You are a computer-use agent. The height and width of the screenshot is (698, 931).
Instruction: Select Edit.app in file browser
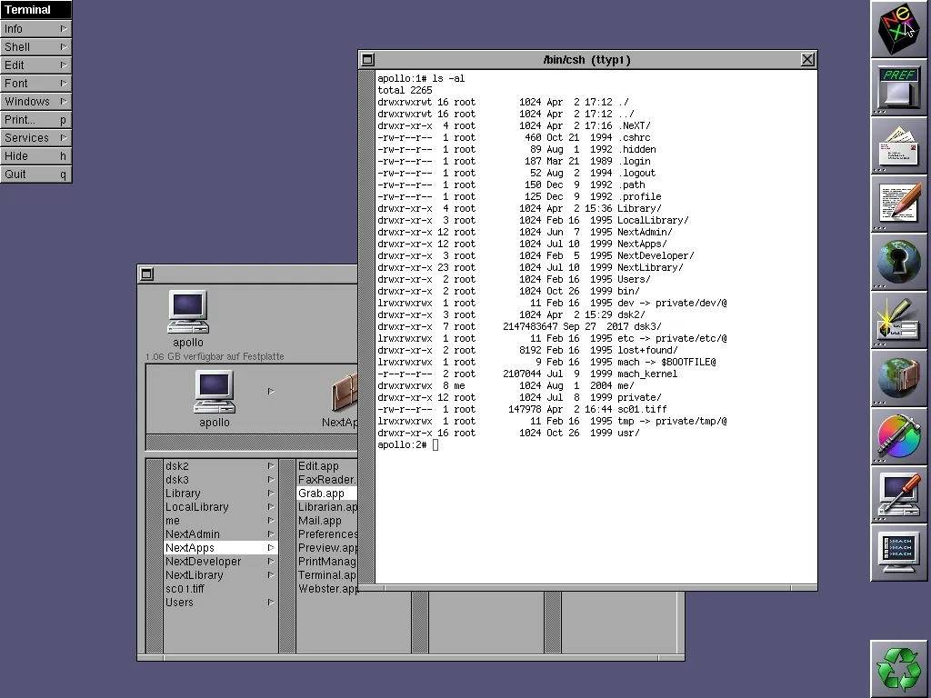click(326, 466)
